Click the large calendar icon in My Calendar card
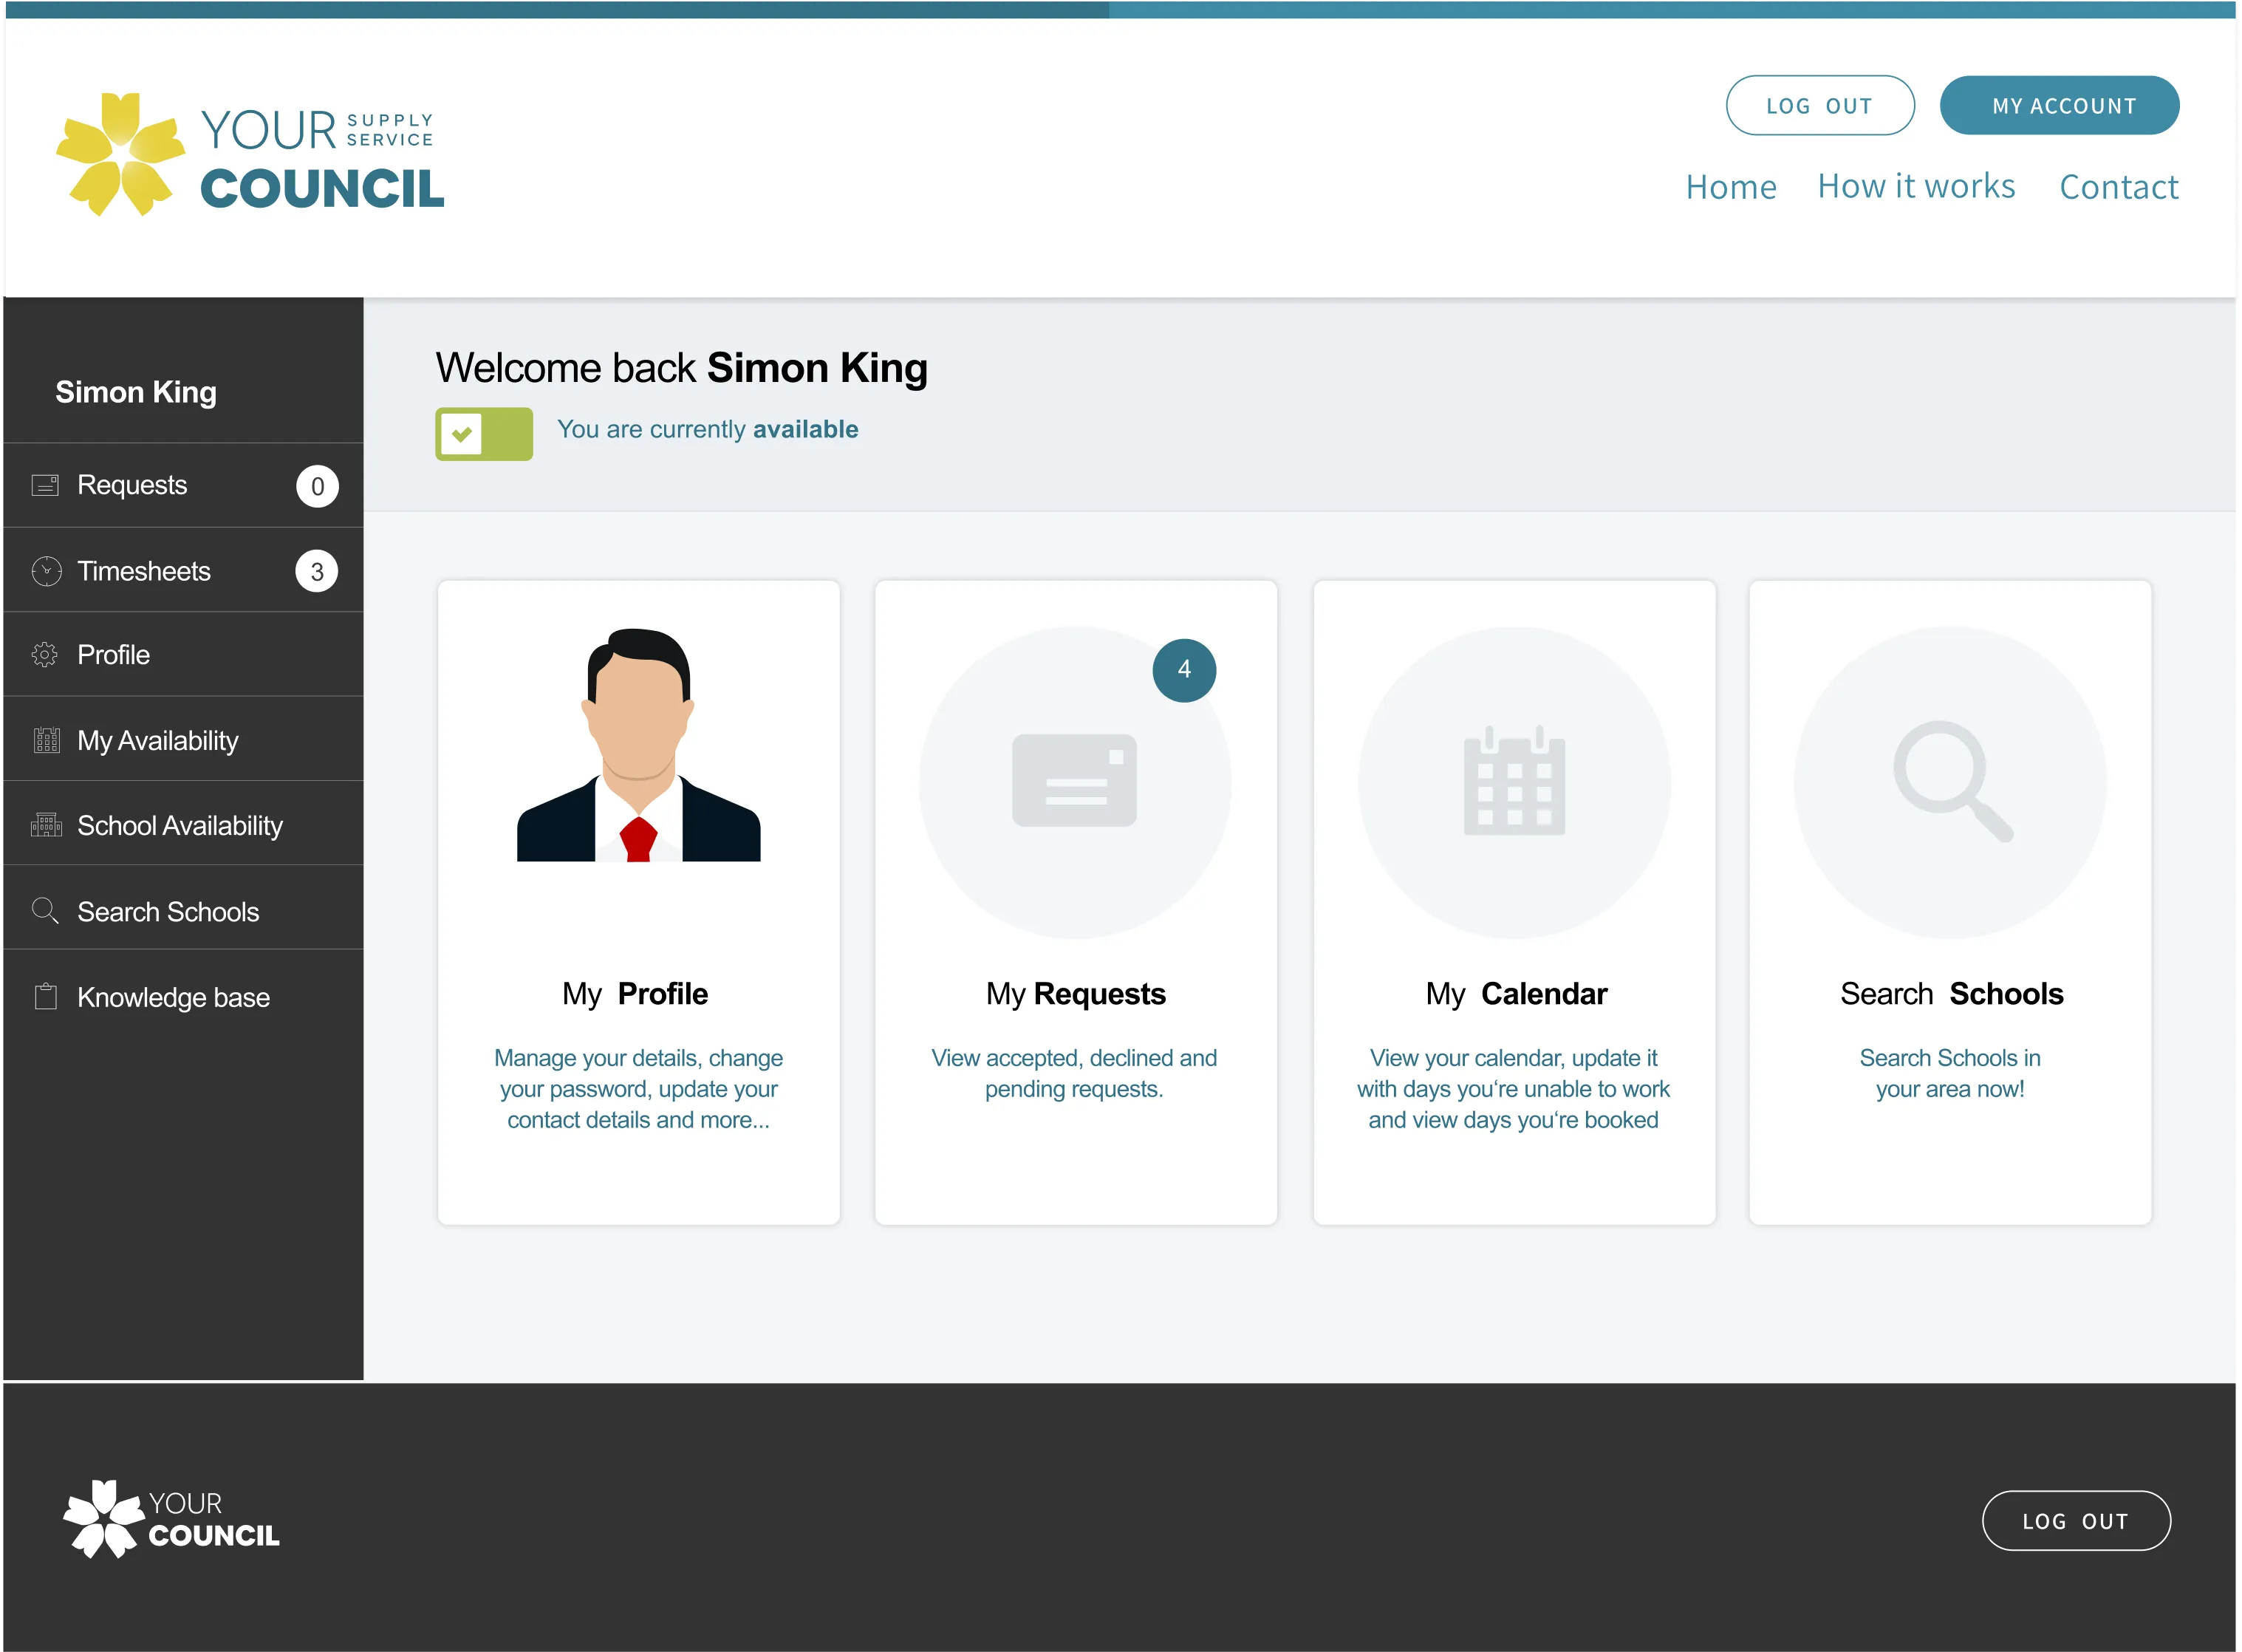This screenshot has height=1652, width=2242. click(1514, 782)
